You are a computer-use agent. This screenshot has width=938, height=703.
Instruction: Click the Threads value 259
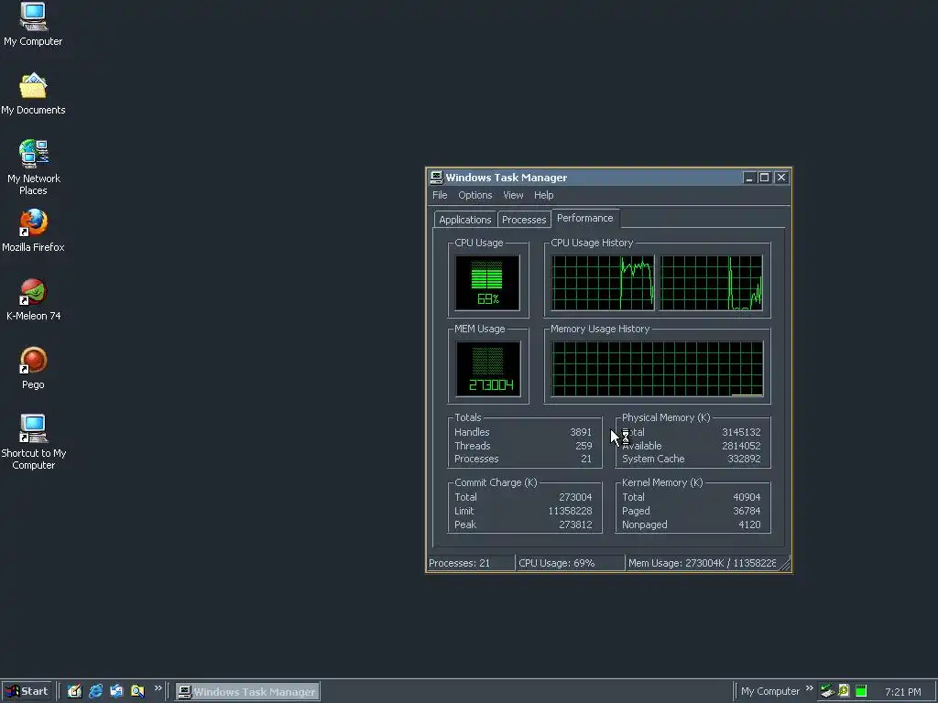coord(584,446)
